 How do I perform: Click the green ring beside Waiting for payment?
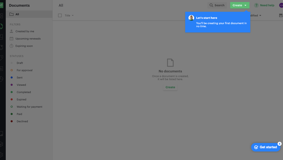click(x=12, y=107)
